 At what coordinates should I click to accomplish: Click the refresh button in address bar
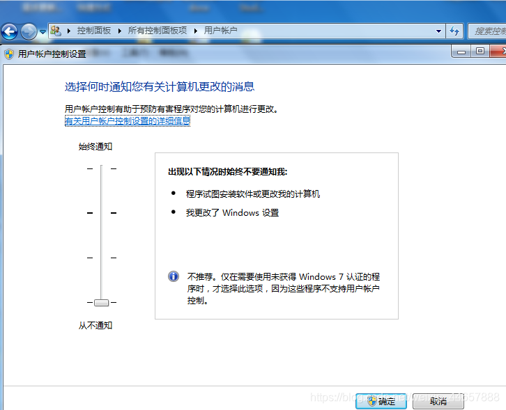[x=454, y=31]
